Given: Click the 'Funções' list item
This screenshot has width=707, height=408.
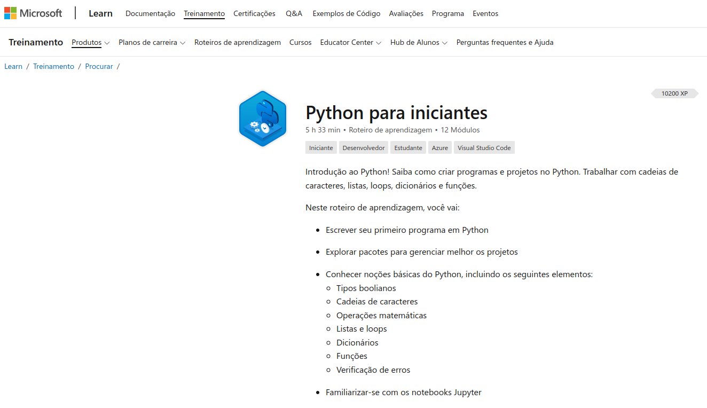Looking at the screenshot, I should (352, 356).
